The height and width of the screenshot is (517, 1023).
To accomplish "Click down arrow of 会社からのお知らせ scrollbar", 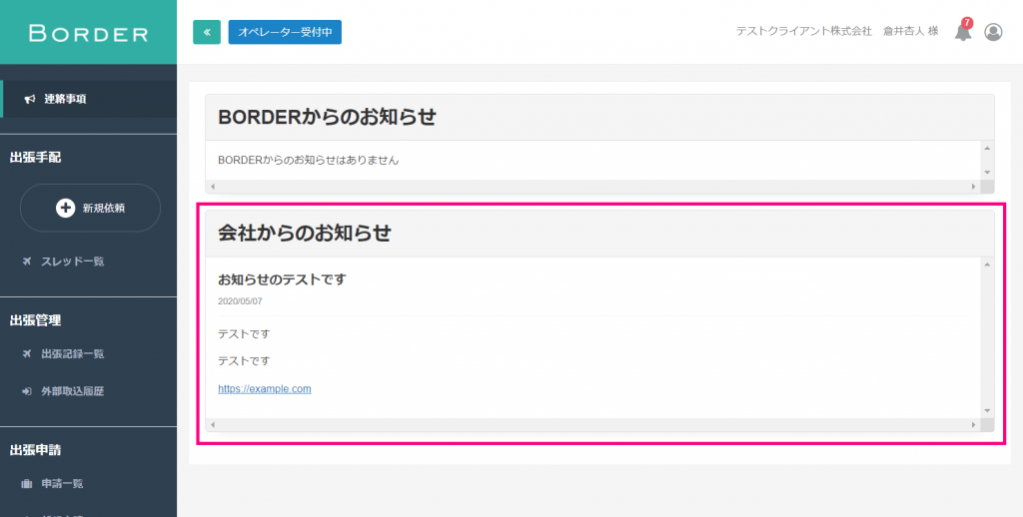I will click(x=987, y=410).
